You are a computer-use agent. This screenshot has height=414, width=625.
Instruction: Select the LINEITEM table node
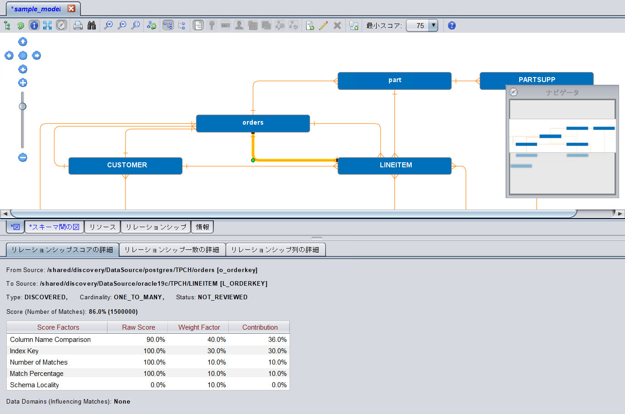(394, 166)
